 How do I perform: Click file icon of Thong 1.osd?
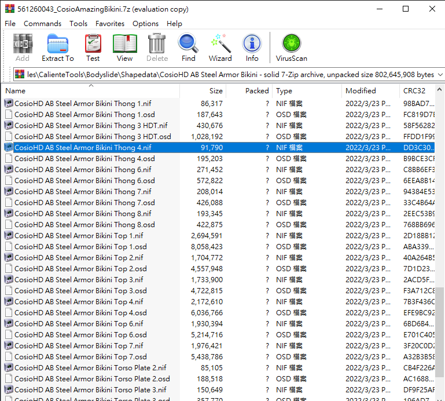tap(9, 114)
